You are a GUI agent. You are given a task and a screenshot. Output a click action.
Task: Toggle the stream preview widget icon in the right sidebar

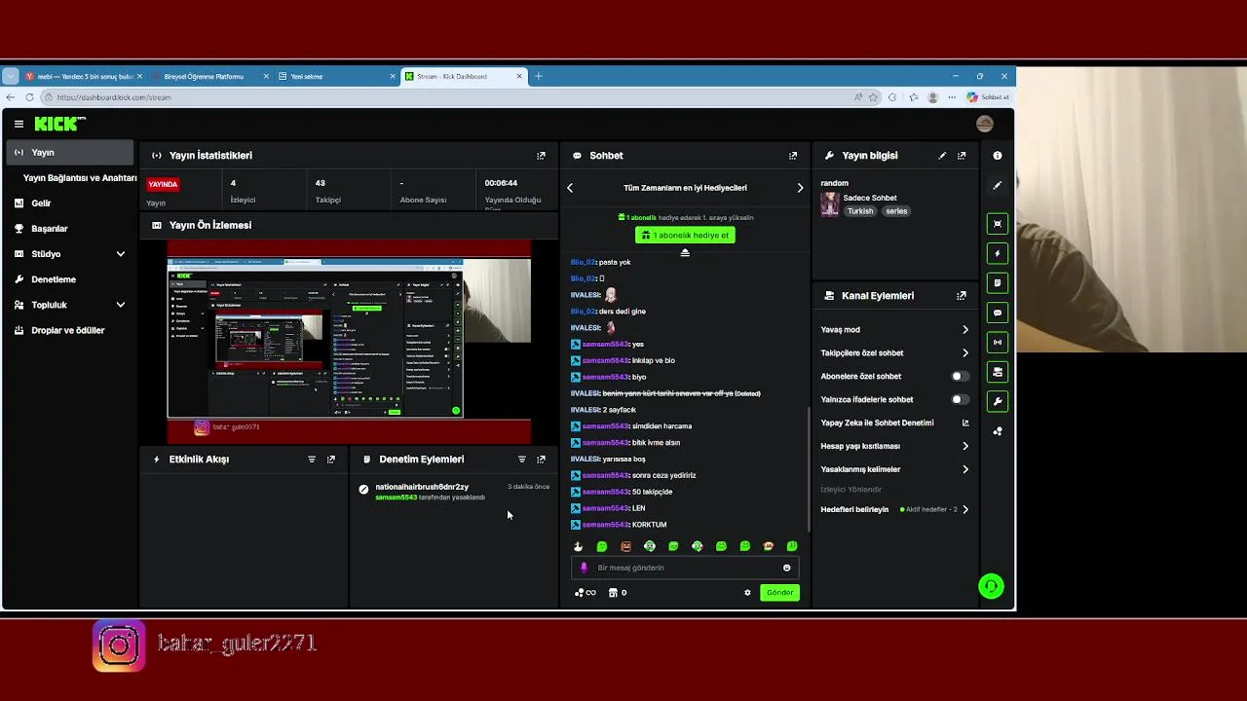coord(997,224)
